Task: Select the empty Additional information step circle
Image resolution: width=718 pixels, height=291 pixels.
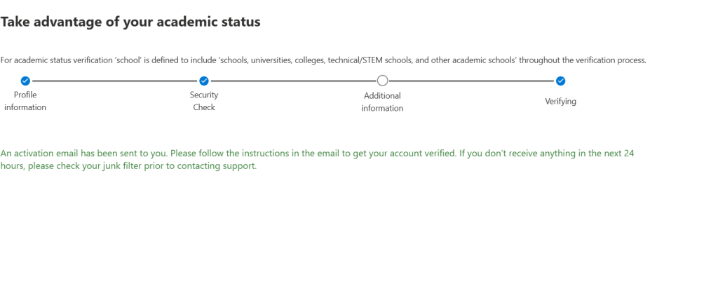Action: coord(382,81)
